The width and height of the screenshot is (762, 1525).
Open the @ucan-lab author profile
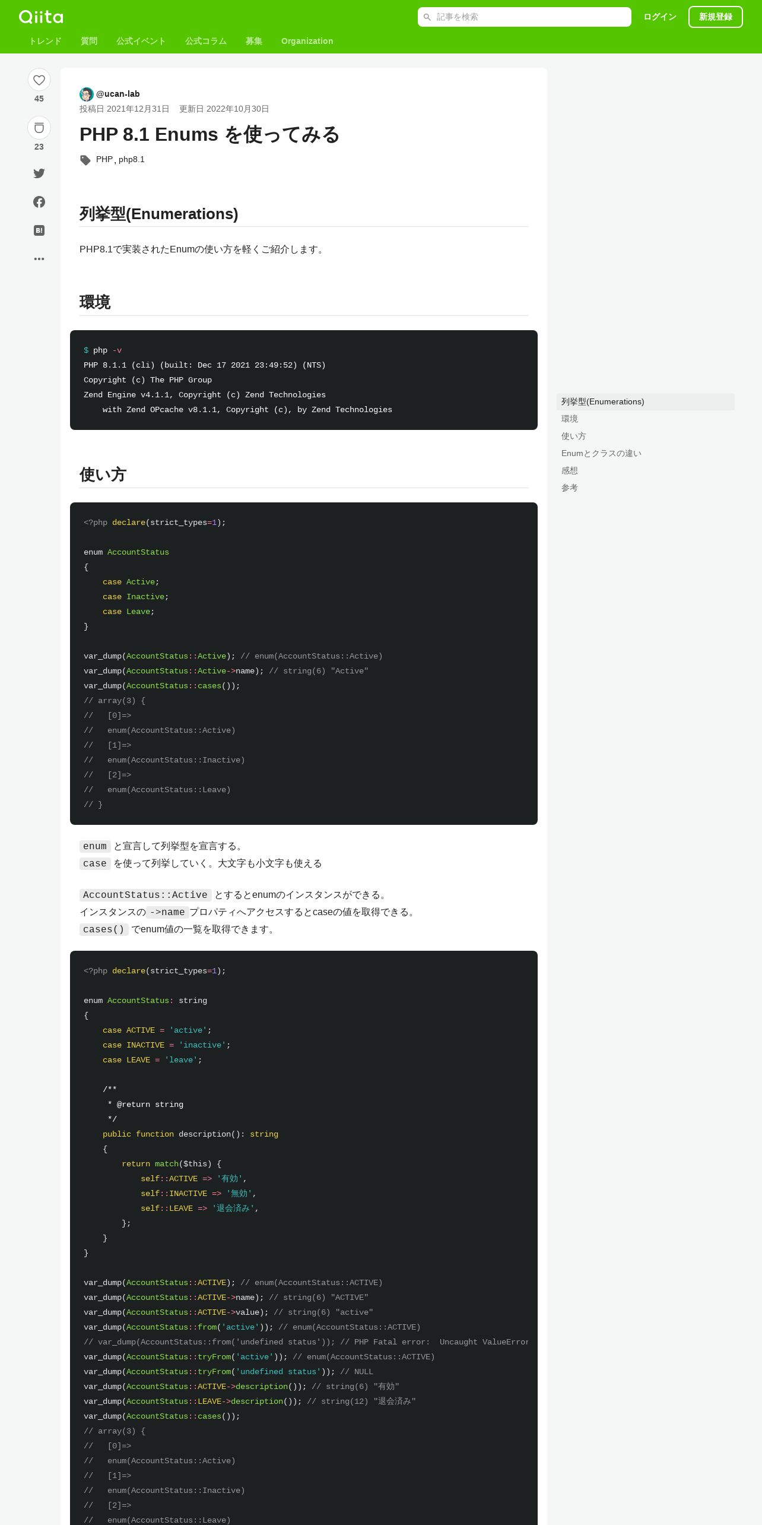point(118,94)
